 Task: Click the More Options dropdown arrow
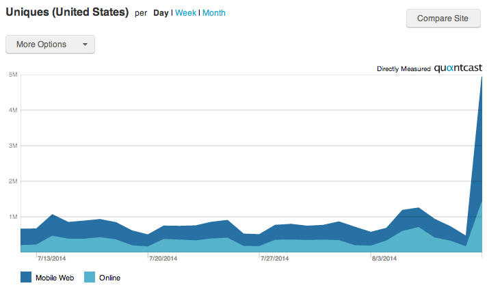(x=85, y=45)
